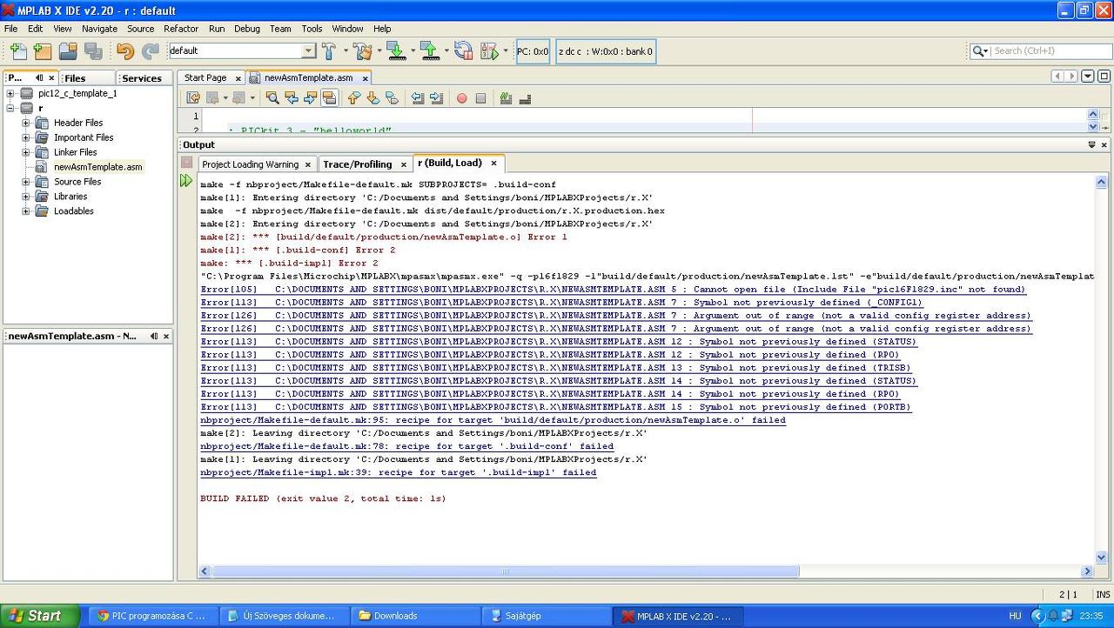The width and height of the screenshot is (1114, 628).
Task: Click the Windows Start button
Action: [40, 616]
